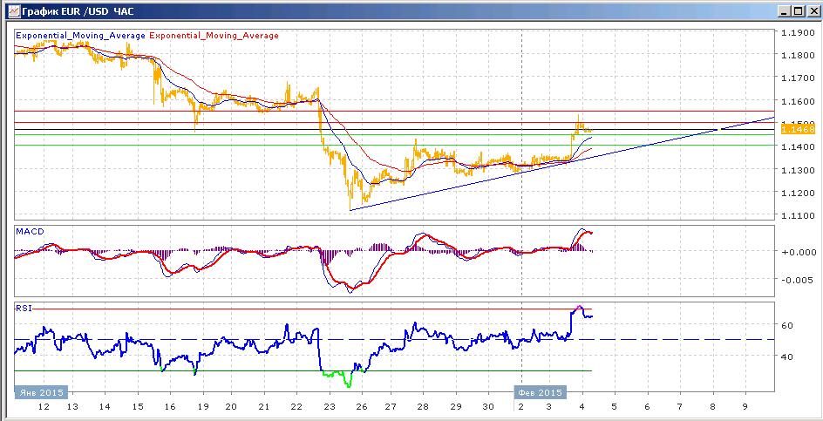Click the +0.000 MACD scale value

click(x=798, y=252)
